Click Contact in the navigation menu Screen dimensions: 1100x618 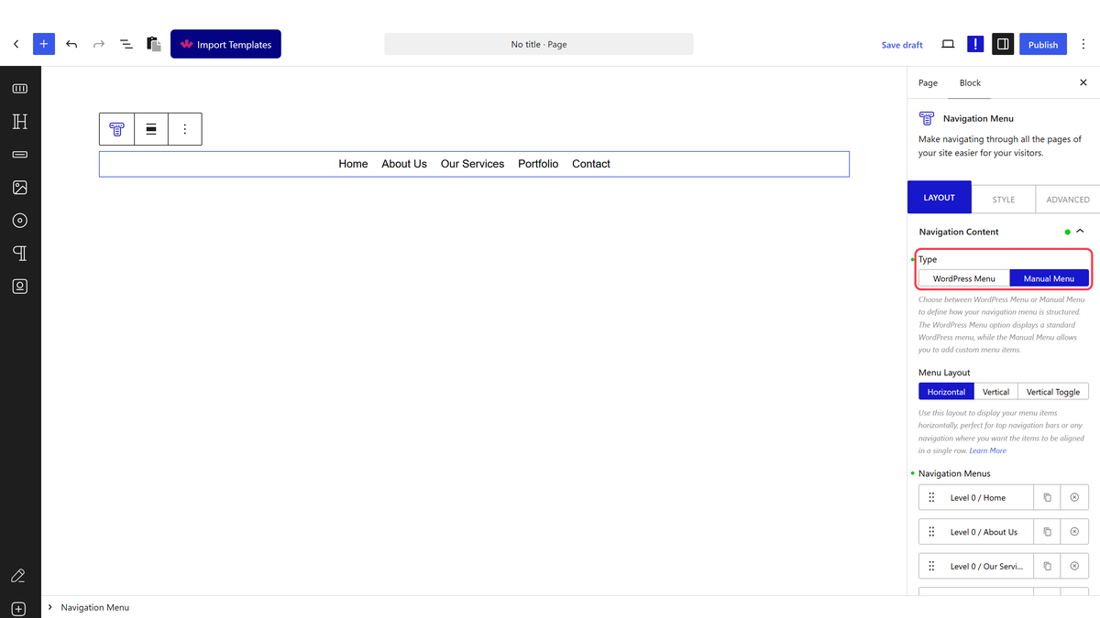pos(591,164)
